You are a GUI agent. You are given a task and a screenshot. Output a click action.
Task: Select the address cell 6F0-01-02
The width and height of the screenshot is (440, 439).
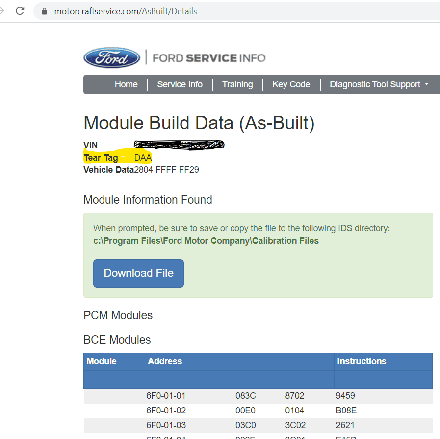coord(166,411)
